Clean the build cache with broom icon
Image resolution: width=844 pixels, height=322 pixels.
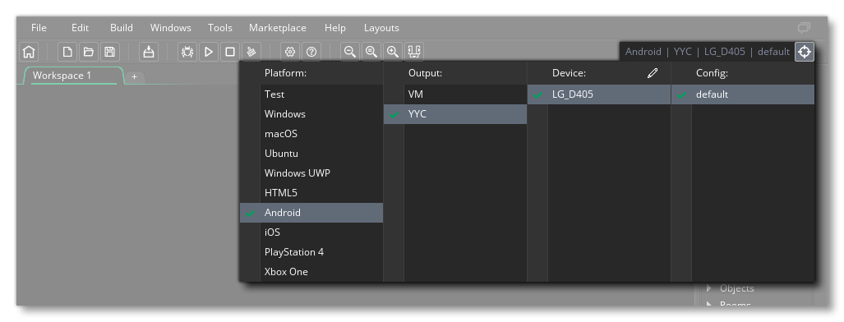pyautogui.click(x=251, y=52)
